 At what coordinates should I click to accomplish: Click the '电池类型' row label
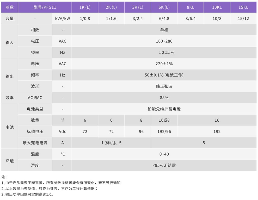pyautogui.click(x=35, y=109)
